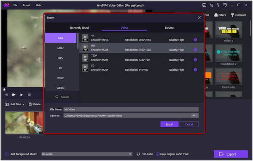
Task: Stop the video playback
Action: (x=29, y=95)
